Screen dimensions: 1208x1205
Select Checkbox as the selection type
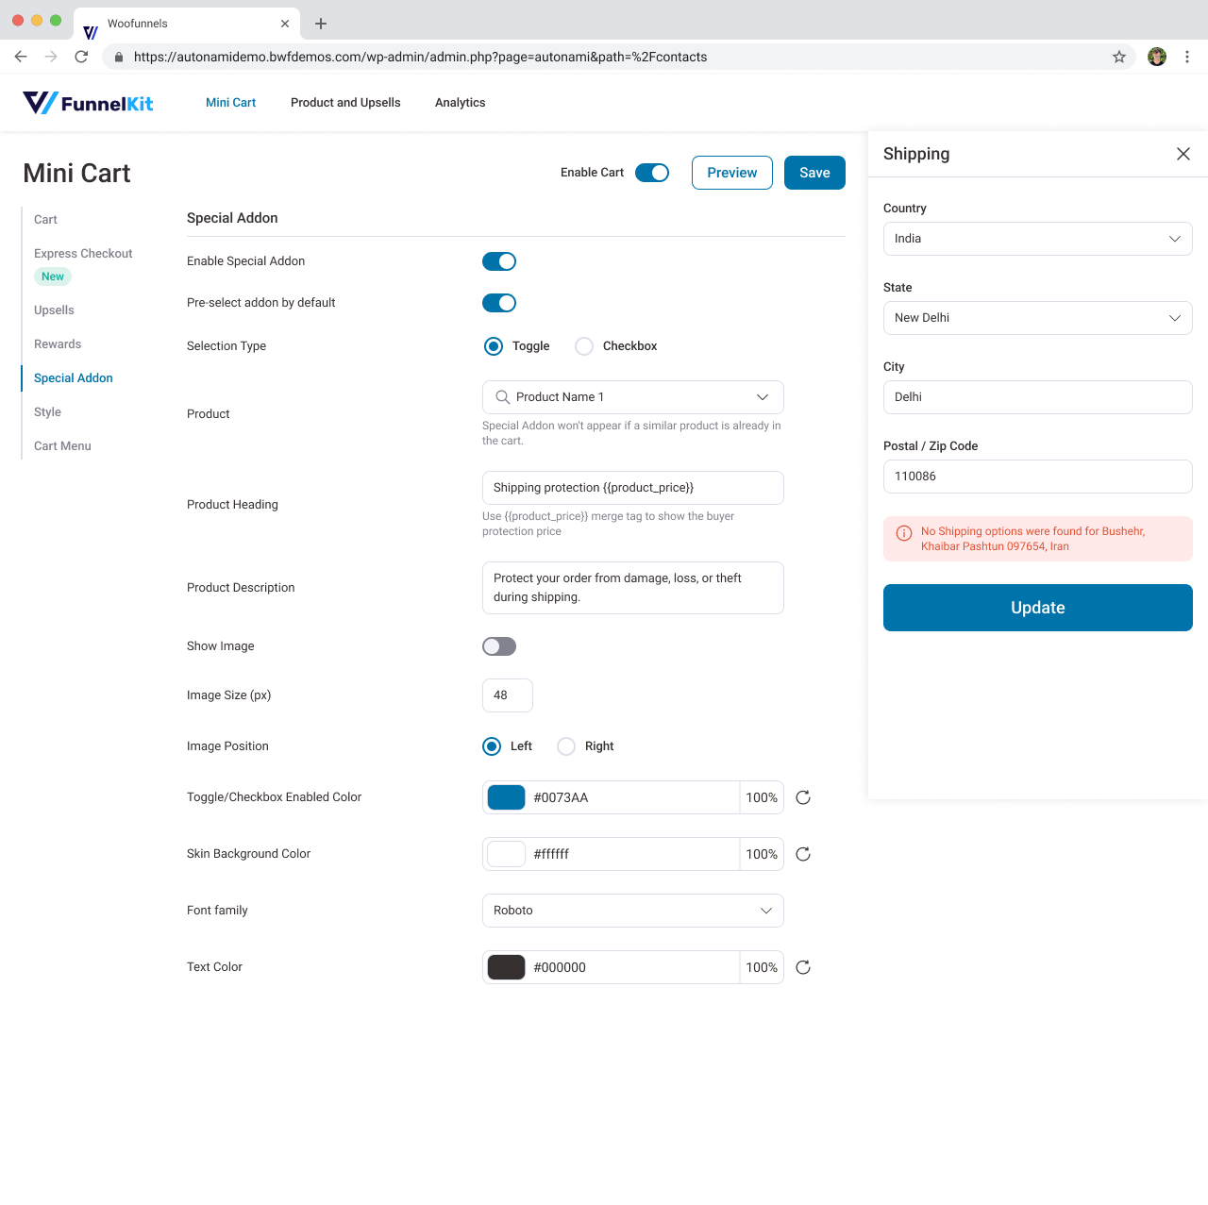coord(585,346)
